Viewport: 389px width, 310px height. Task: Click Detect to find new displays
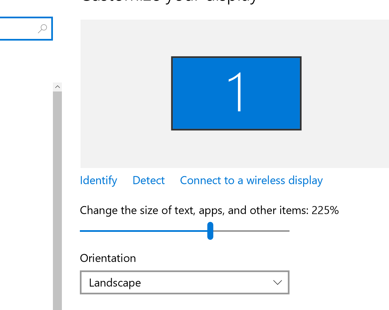[148, 180]
